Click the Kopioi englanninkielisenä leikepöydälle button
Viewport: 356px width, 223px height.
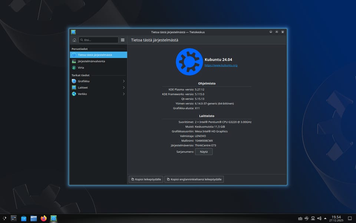click(x=194, y=179)
